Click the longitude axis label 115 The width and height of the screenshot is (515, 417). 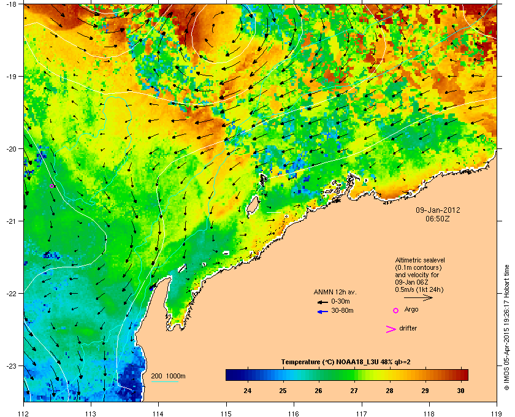click(226, 414)
